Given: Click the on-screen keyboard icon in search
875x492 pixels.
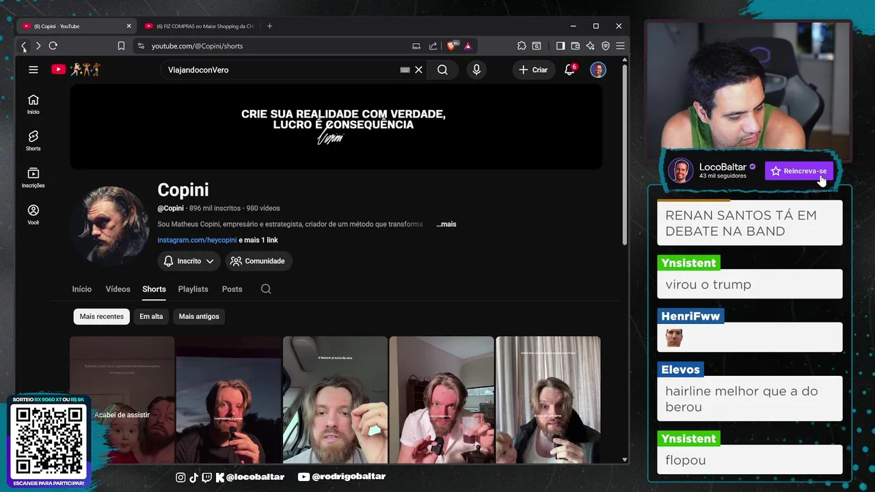Looking at the screenshot, I should coord(405,70).
